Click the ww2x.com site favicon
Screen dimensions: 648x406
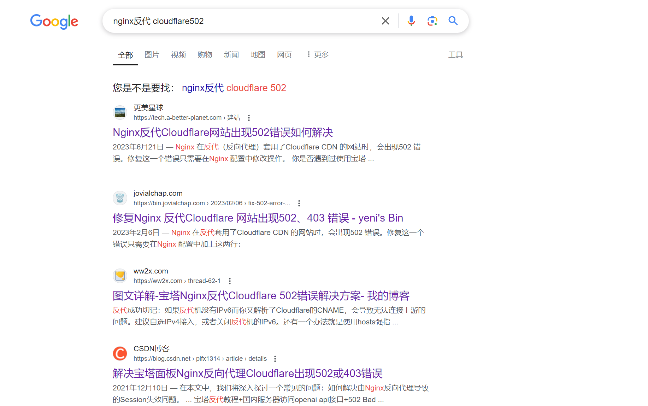tap(120, 276)
